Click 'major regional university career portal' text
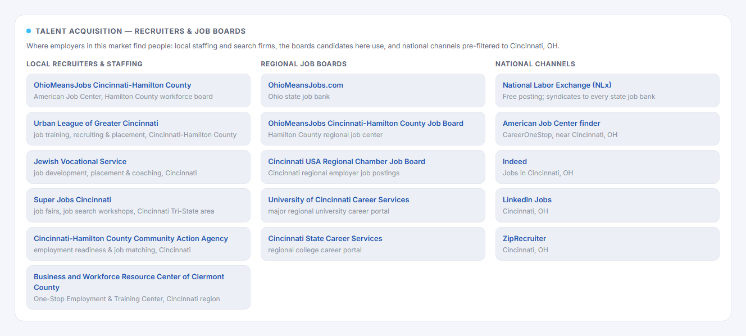 coord(329,211)
